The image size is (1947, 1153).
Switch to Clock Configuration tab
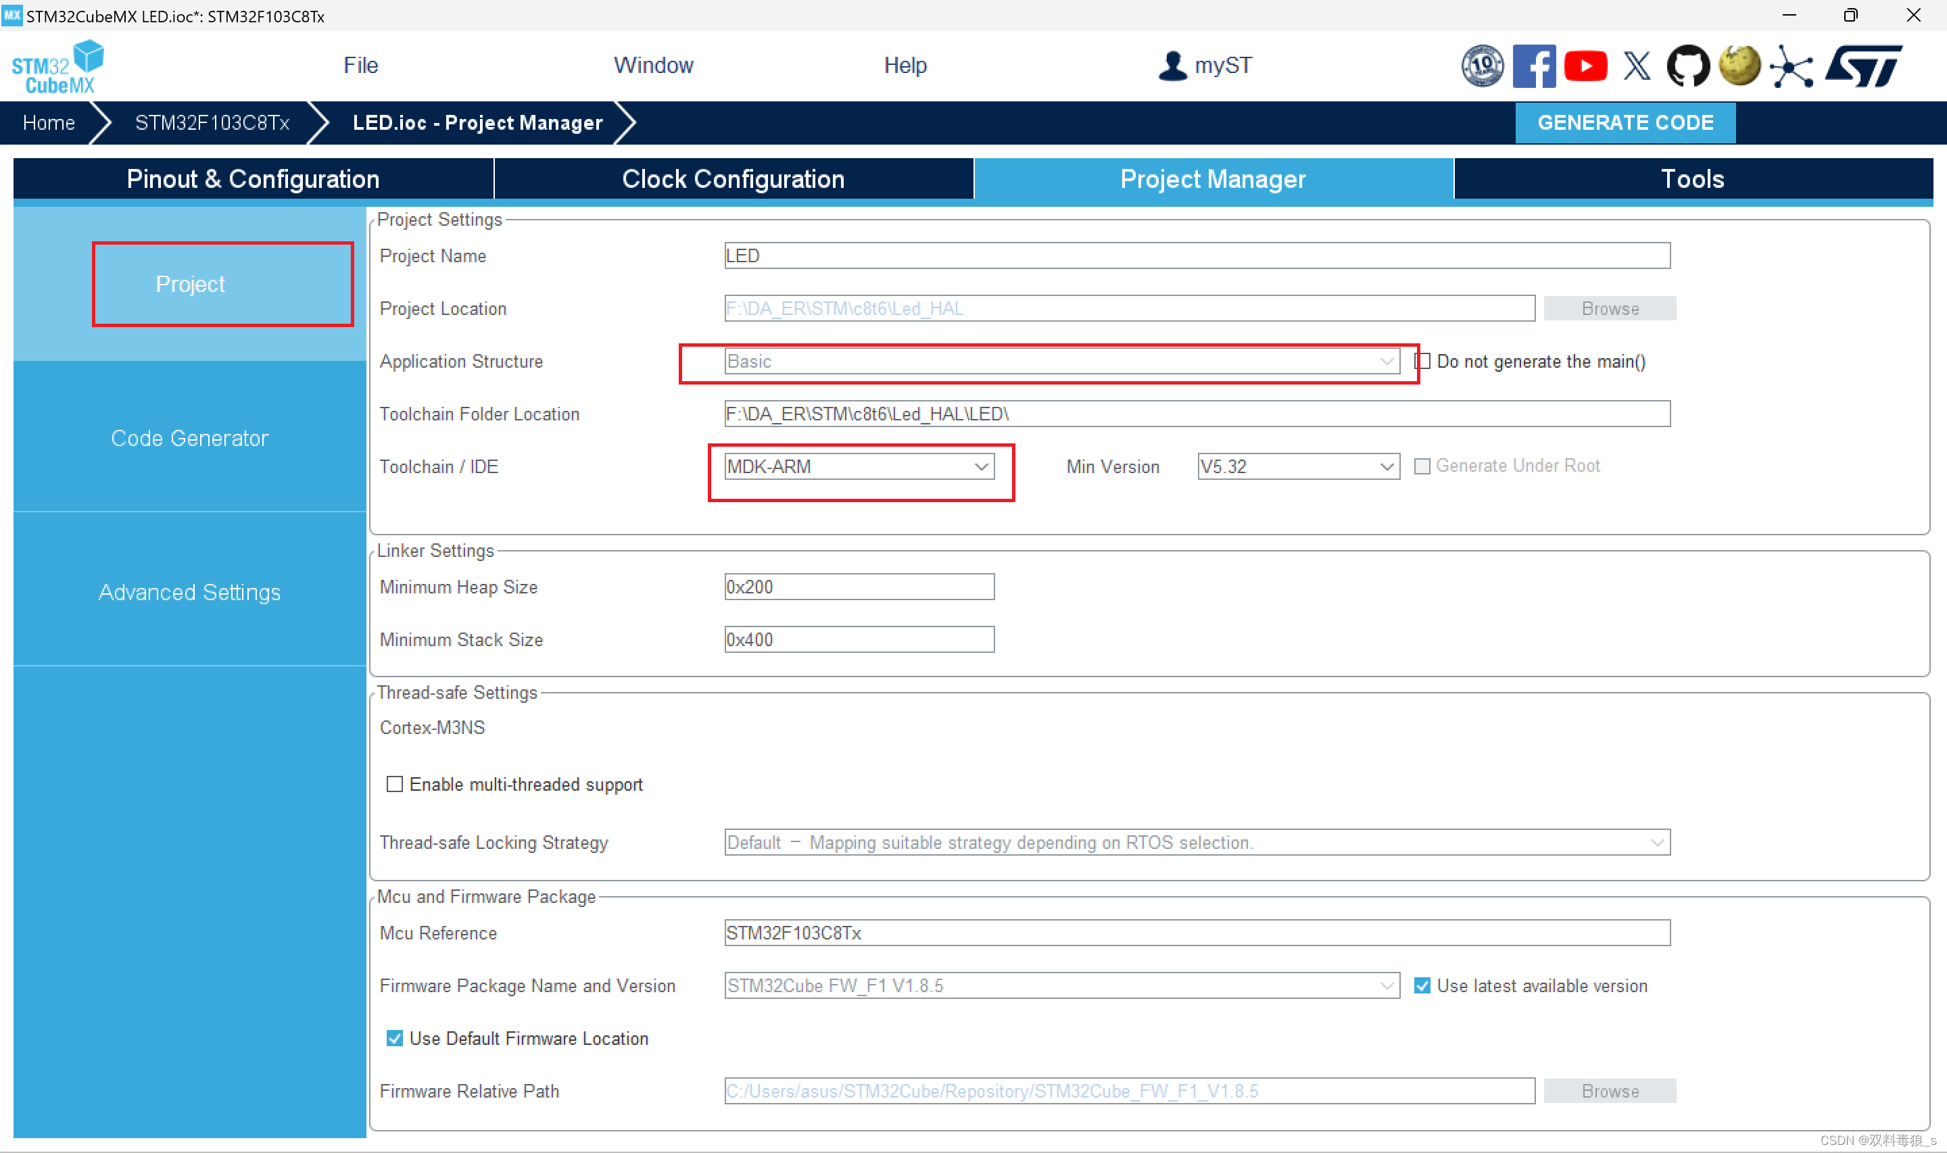coord(732,178)
